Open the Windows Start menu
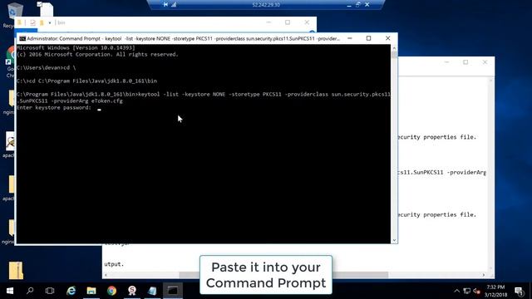The height and width of the screenshot is (299, 532). click(9, 291)
